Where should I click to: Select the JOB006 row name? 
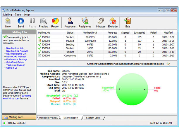pyautogui.click(x=46, y=55)
